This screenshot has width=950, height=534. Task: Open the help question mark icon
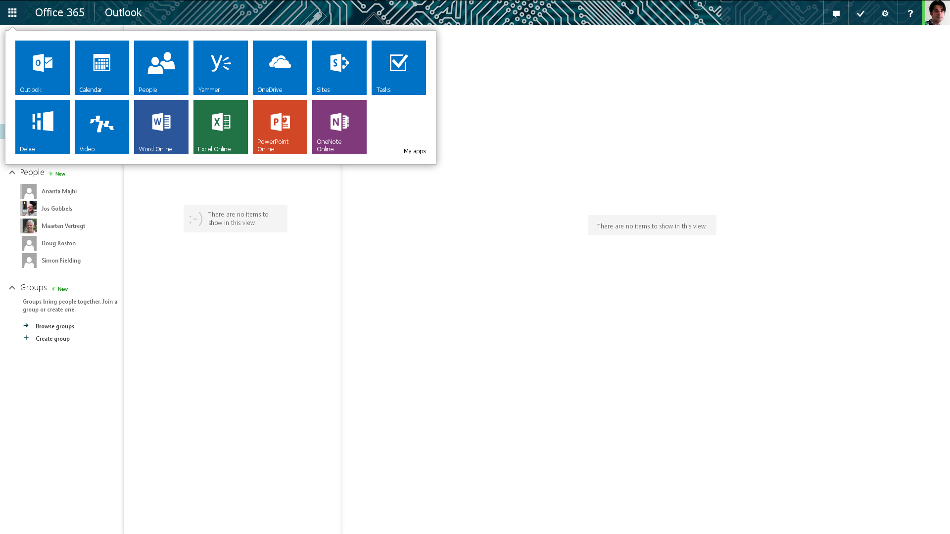pyautogui.click(x=910, y=13)
